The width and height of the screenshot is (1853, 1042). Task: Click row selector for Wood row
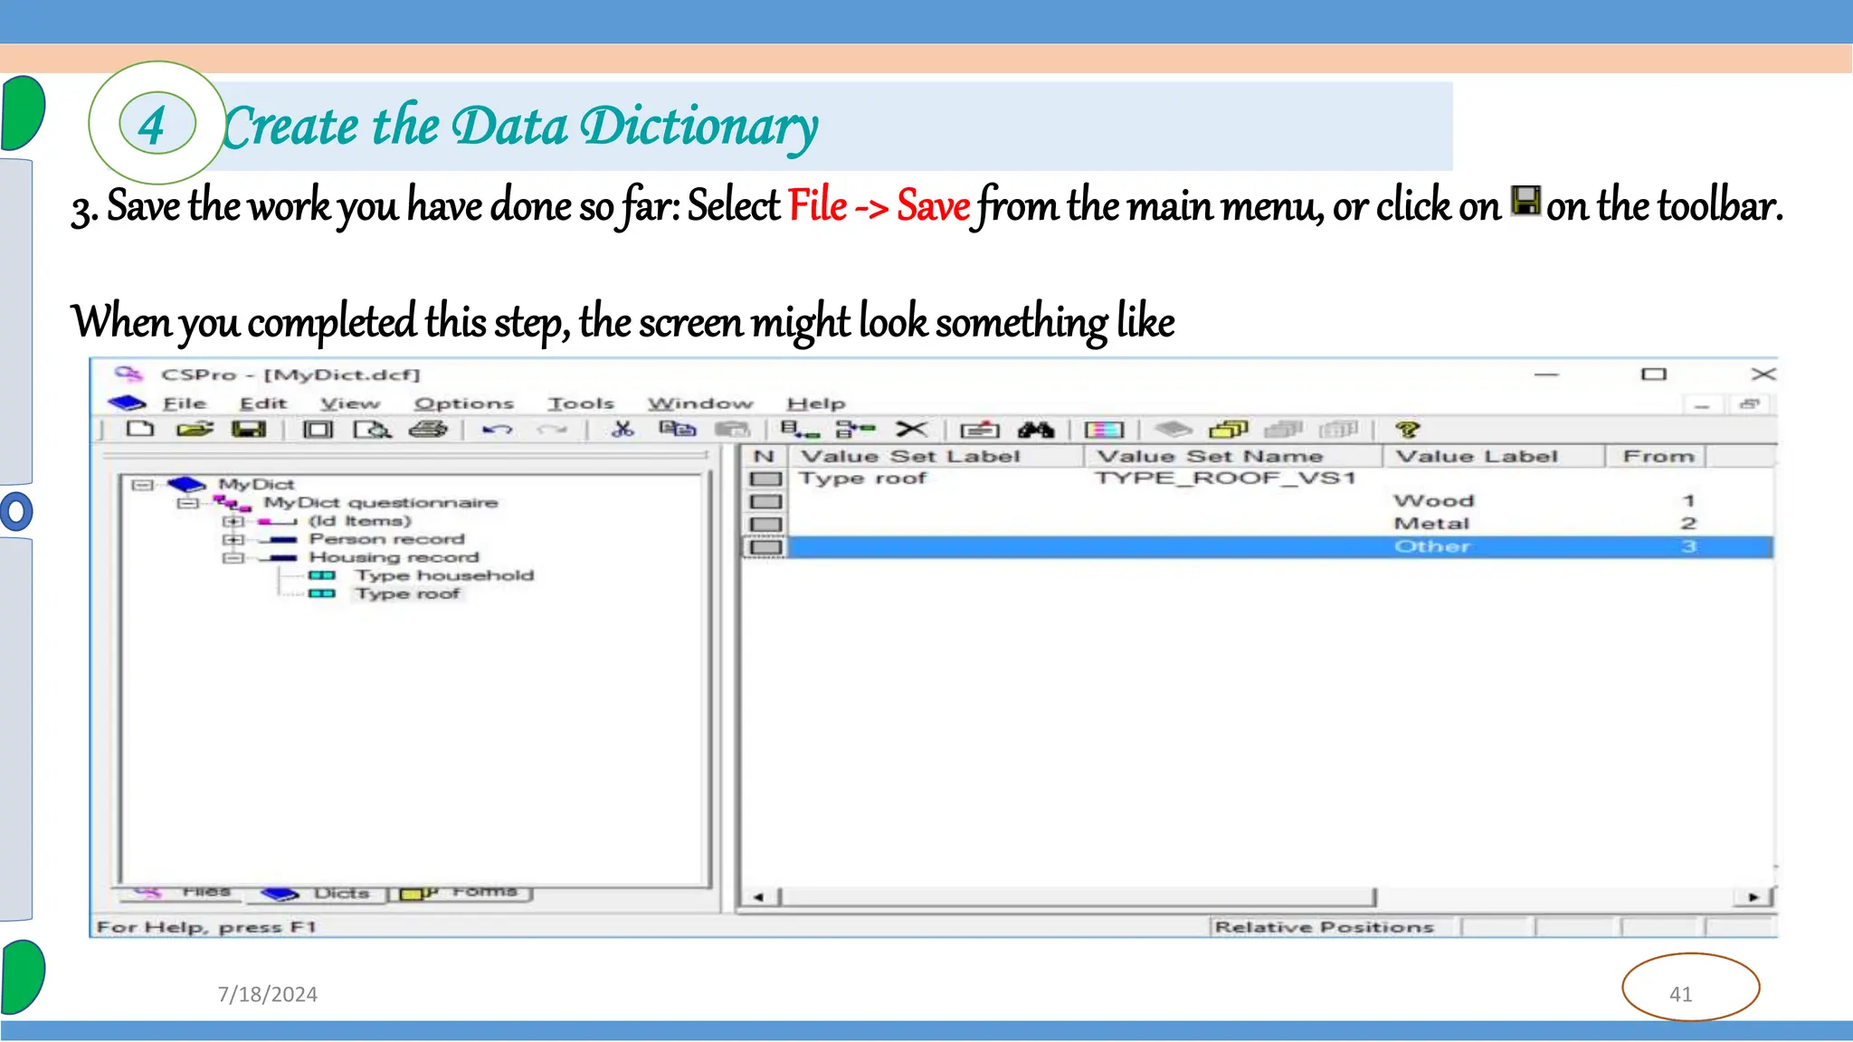click(765, 501)
